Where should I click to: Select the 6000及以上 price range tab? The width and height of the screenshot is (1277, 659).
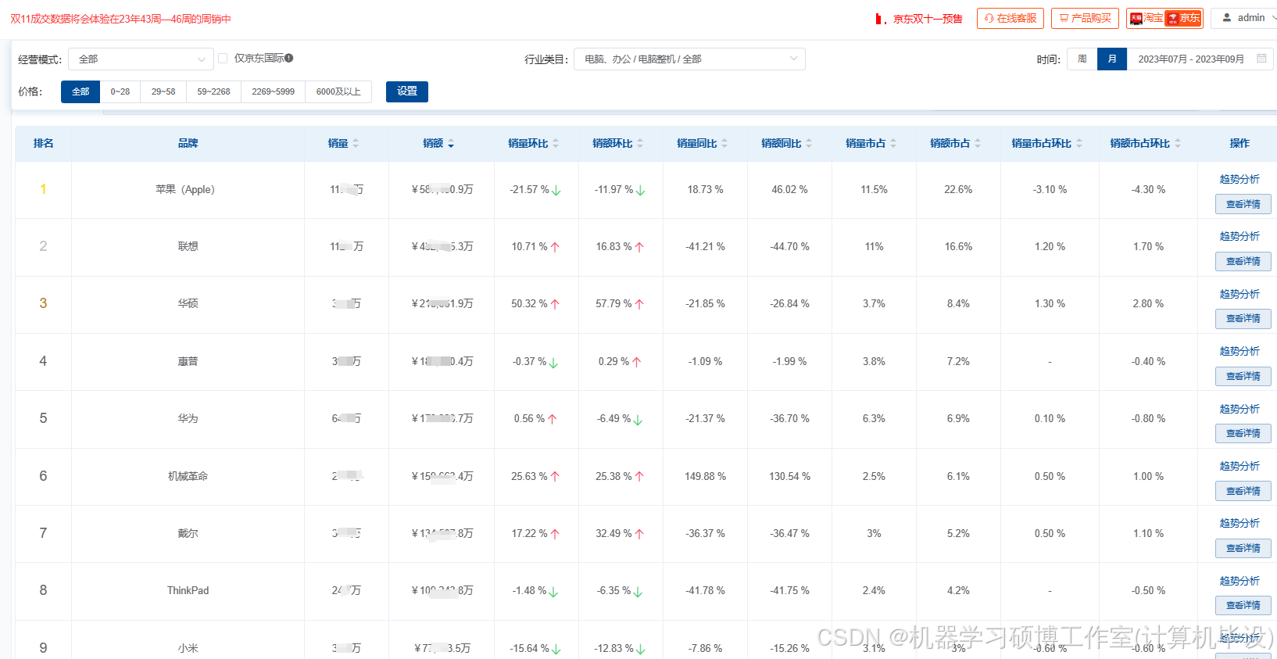pos(338,91)
